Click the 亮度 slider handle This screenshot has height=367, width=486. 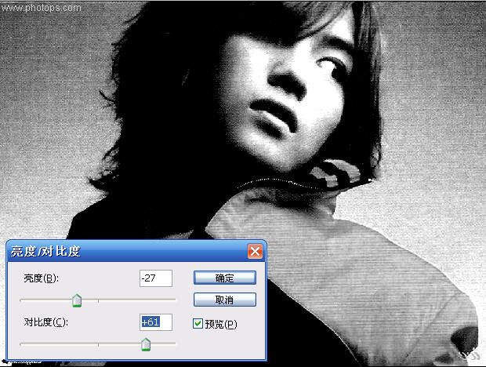tap(77, 300)
